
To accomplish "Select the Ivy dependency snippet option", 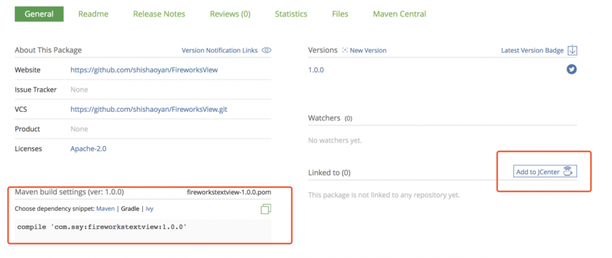I will pyautogui.click(x=149, y=208).
